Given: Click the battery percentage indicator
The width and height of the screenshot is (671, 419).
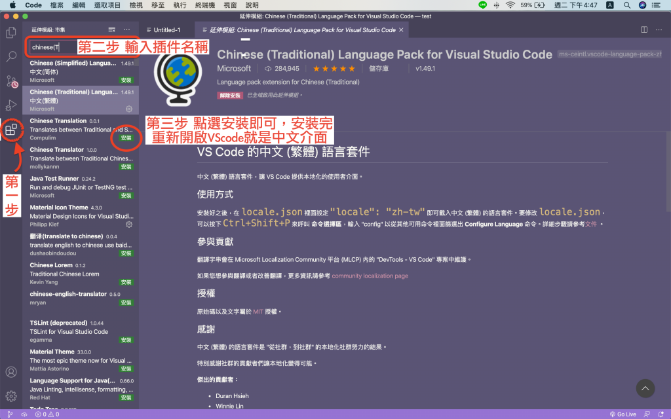Looking at the screenshot, I should (526, 5).
